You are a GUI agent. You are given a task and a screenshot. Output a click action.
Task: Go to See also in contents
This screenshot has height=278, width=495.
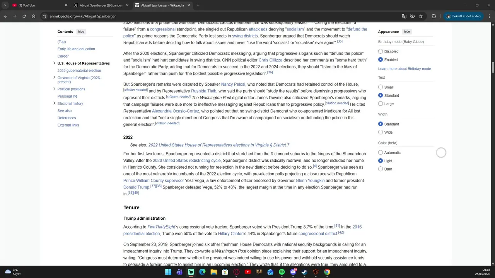coord(65,111)
